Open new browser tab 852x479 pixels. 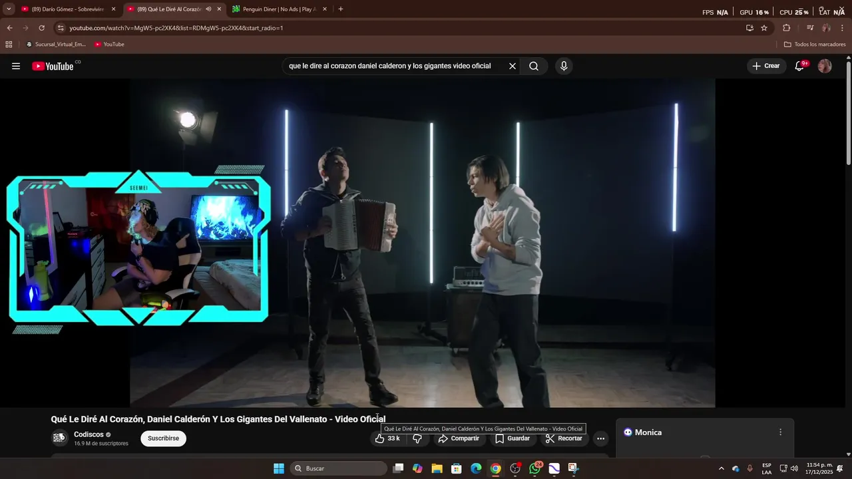(x=341, y=9)
